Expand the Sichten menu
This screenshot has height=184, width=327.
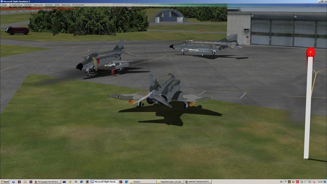tap(49, 5)
